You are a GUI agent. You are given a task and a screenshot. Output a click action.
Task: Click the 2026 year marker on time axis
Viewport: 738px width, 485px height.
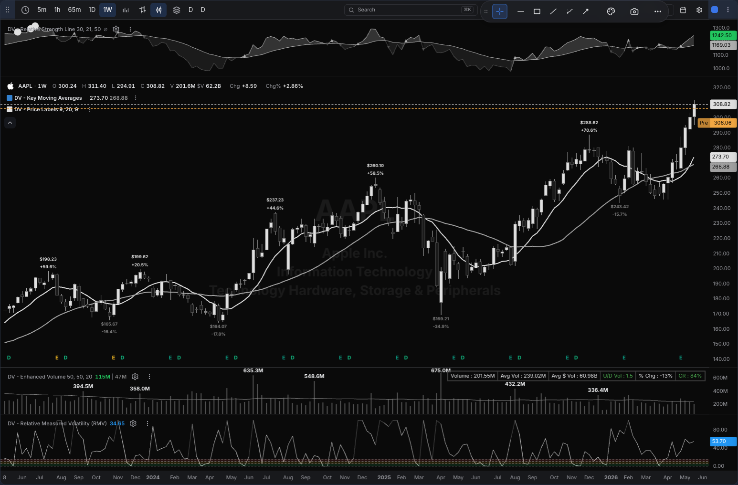[611, 477]
